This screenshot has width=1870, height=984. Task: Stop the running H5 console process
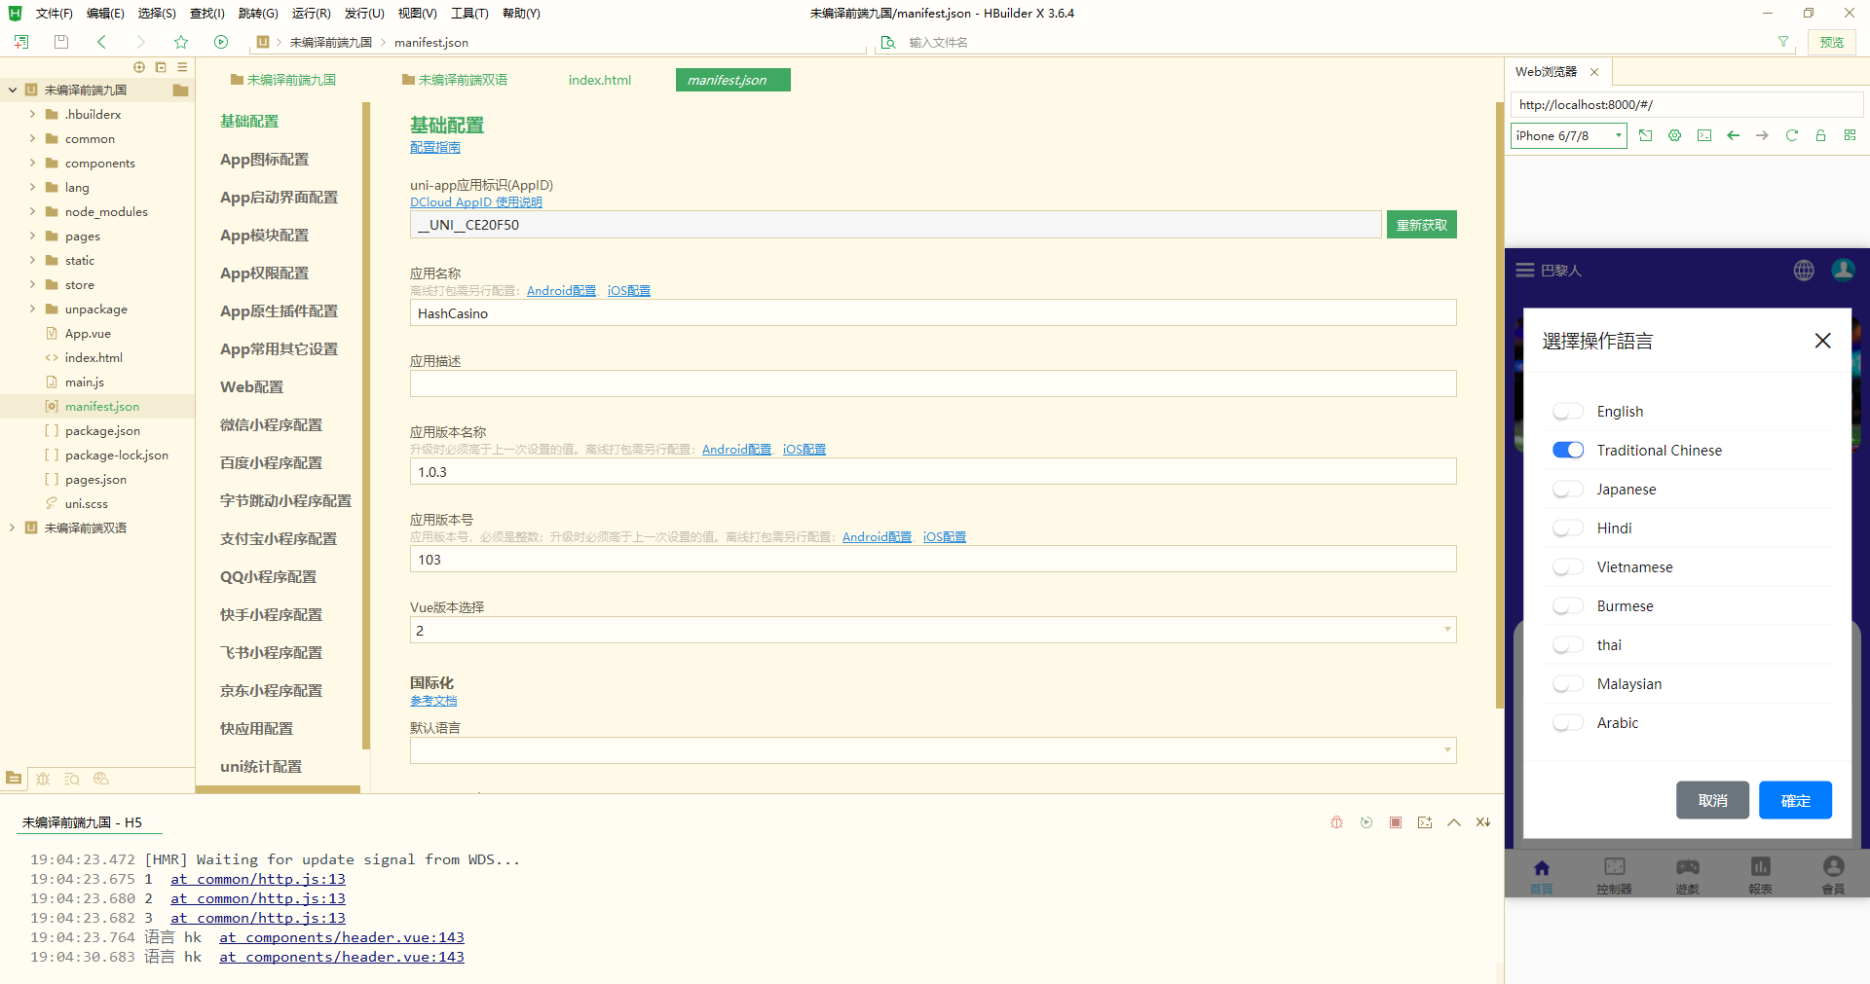(x=1396, y=822)
